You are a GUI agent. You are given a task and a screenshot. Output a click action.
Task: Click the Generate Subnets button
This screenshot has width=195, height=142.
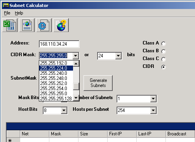point(98,83)
